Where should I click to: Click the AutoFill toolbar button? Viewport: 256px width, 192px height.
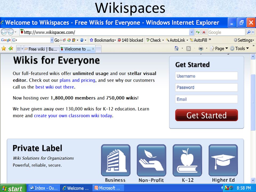click(198, 40)
